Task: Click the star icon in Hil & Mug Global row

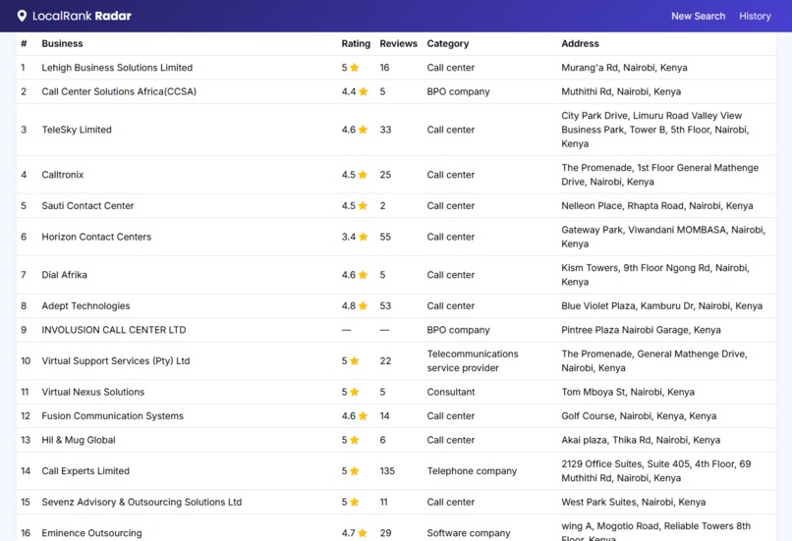Action: coord(355,440)
